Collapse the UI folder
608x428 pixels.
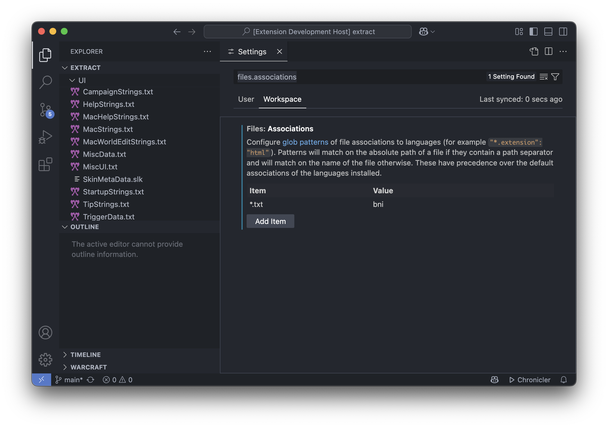(72, 80)
